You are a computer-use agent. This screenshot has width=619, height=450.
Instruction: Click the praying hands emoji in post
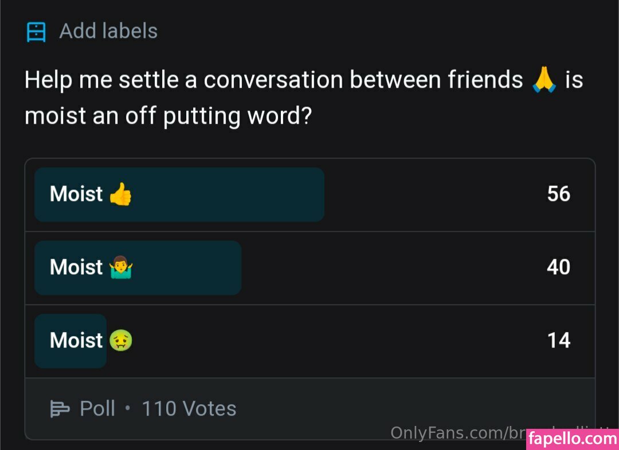tap(544, 80)
